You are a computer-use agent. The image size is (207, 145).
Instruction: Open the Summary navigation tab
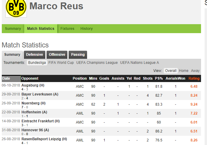(x=13, y=29)
